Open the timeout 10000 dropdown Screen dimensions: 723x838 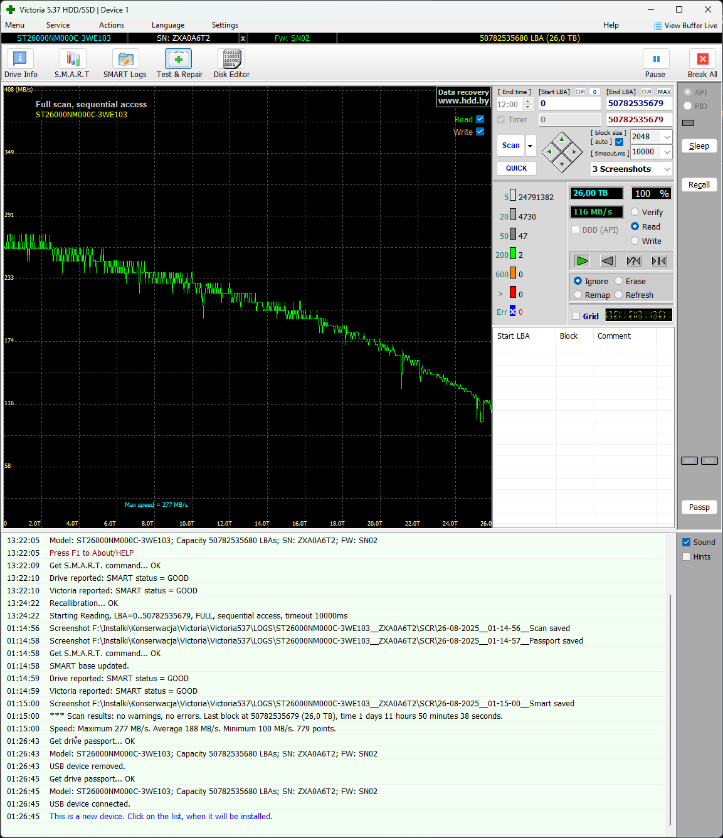[667, 152]
